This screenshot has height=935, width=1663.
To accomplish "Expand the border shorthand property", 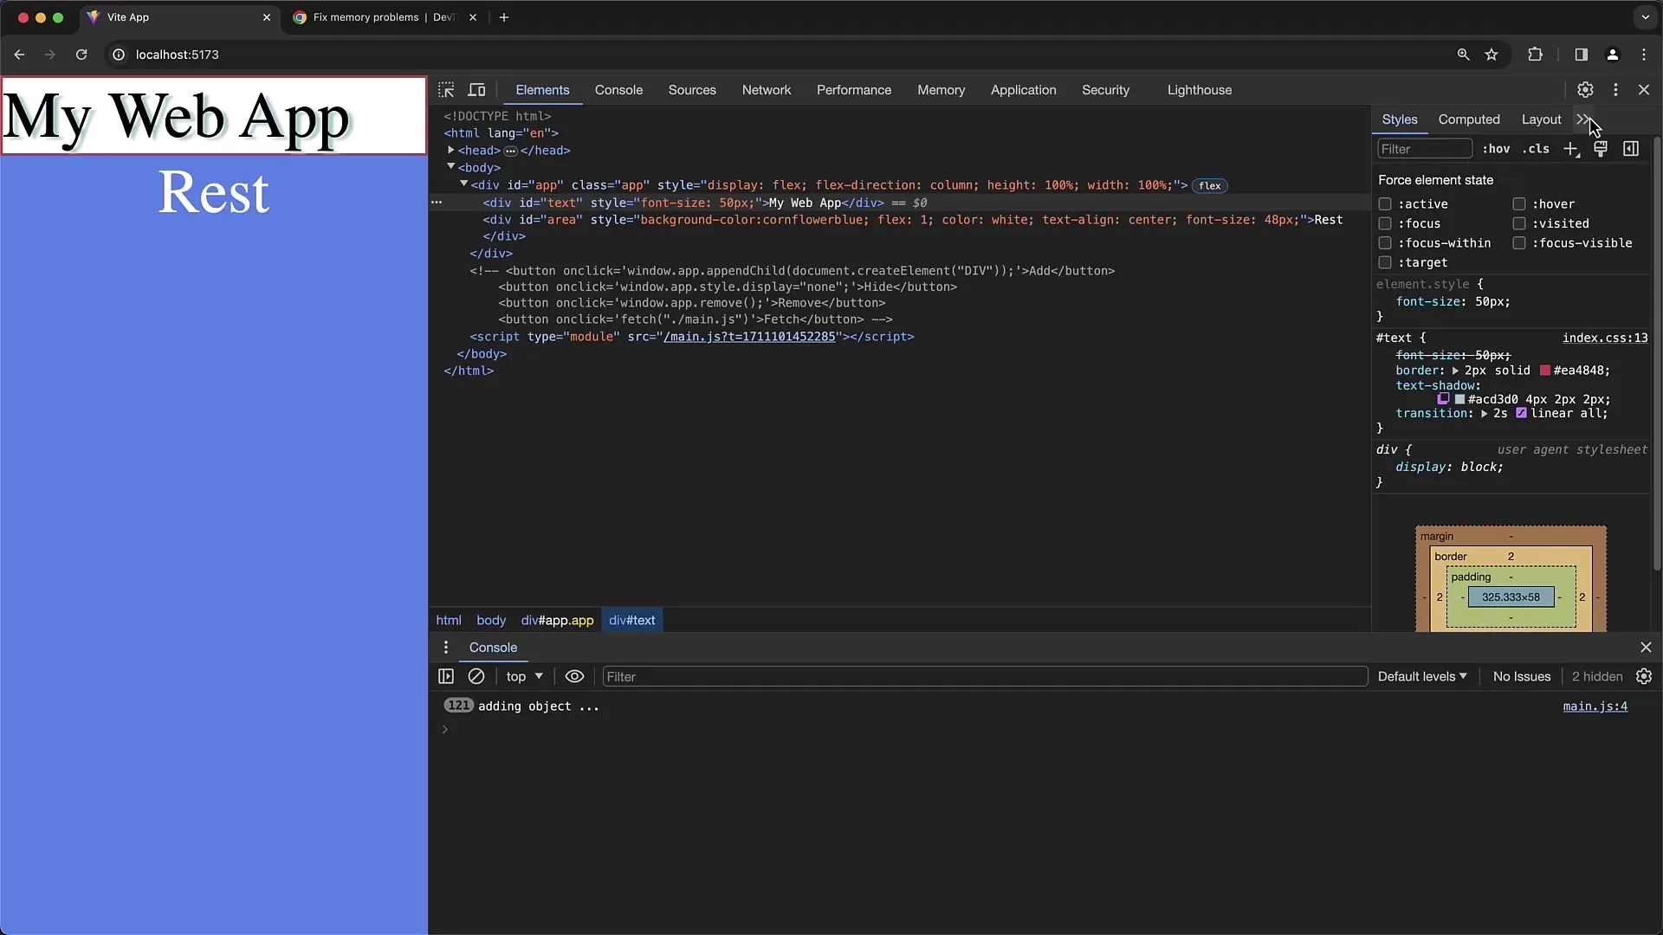I will coord(1455,371).
